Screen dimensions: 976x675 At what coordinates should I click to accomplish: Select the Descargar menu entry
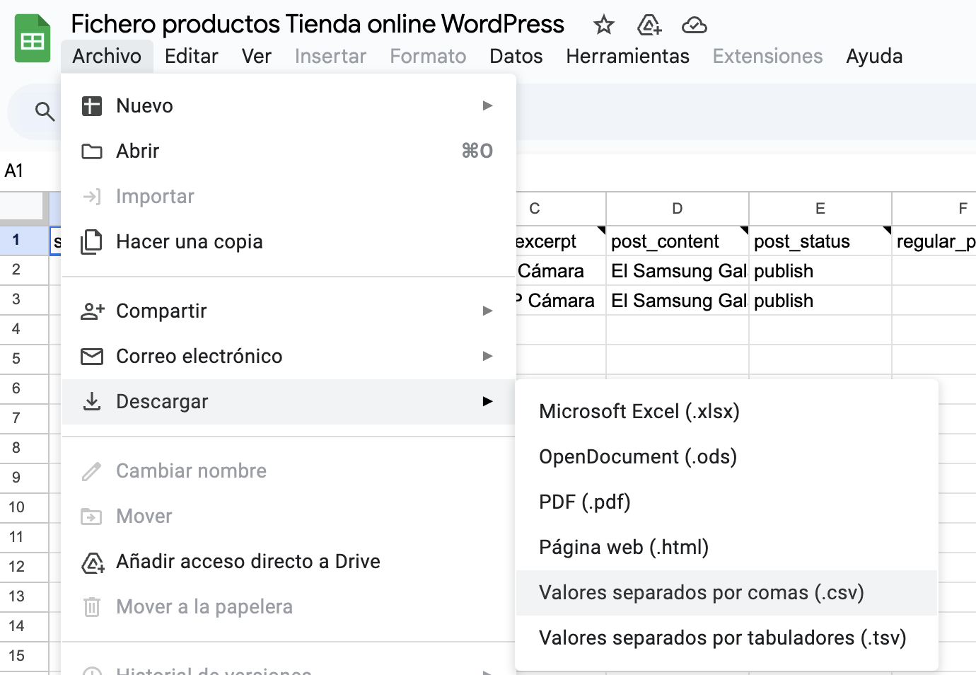click(x=289, y=402)
